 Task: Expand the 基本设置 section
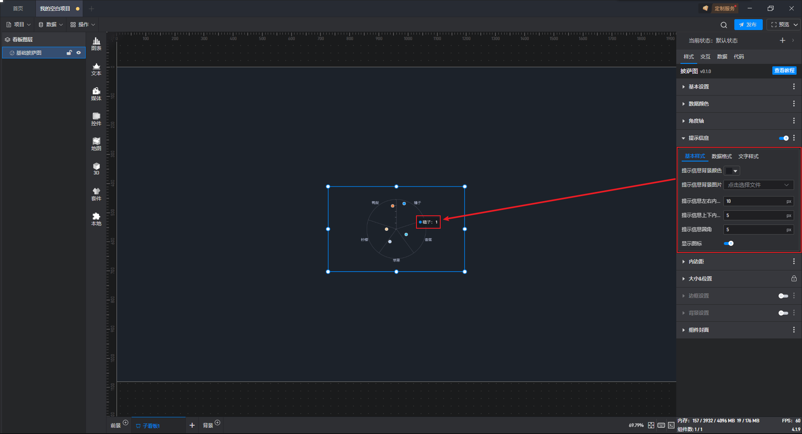[683, 87]
